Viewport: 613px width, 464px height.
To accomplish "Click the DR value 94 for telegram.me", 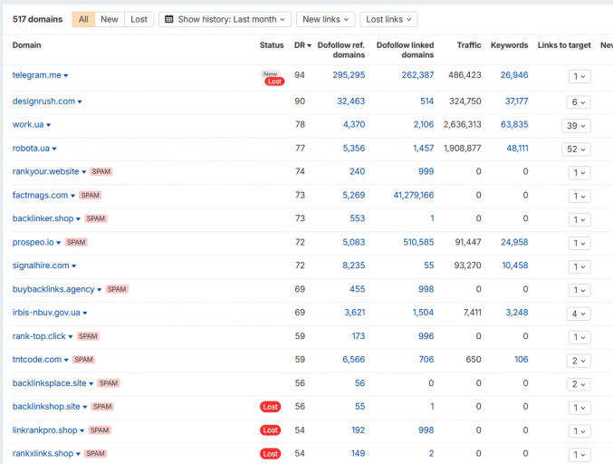I will tap(300, 74).
